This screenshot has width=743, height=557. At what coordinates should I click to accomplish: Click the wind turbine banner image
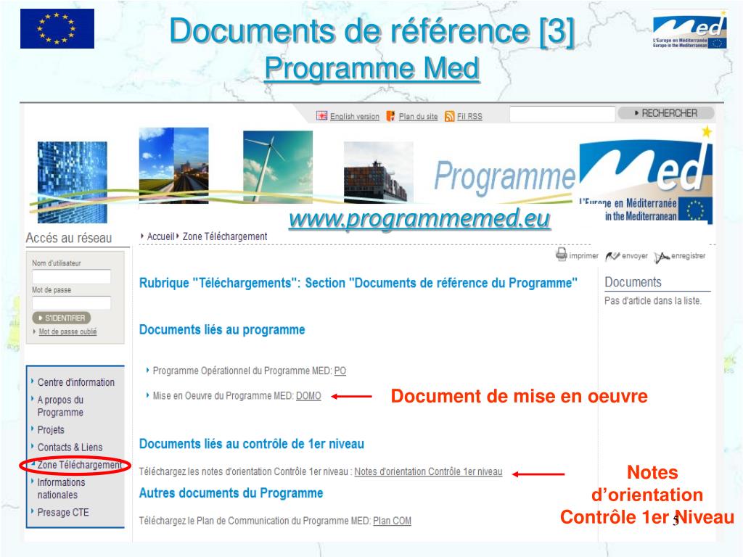[x=278, y=167]
